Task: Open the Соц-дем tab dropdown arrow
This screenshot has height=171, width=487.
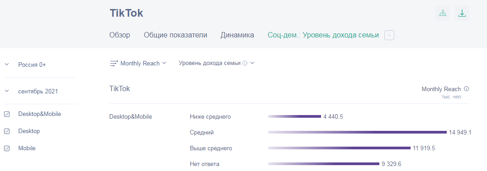Action: 389,35
